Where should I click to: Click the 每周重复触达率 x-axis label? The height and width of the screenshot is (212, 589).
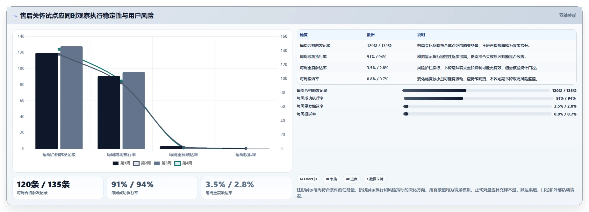point(183,155)
